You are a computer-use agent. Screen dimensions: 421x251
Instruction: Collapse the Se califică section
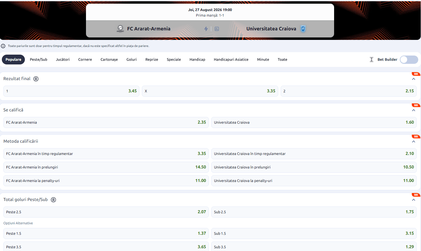pos(414,110)
